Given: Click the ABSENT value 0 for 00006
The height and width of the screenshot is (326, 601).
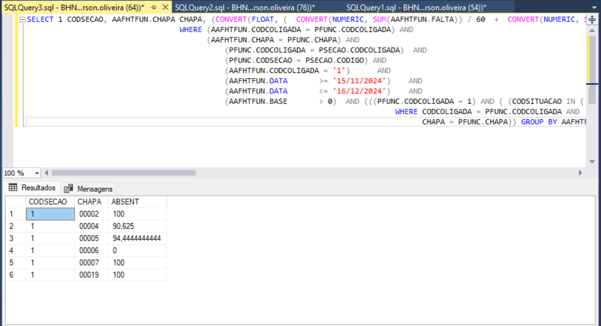Looking at the screenshot, I should point(137,250).
